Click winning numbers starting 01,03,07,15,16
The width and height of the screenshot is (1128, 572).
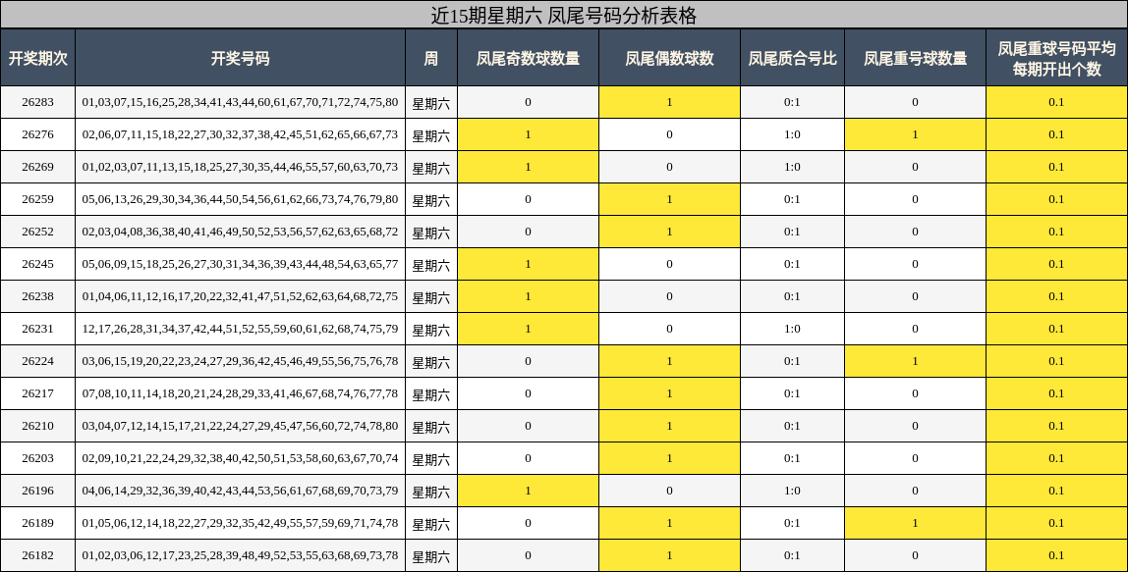(x=240, y=102)
